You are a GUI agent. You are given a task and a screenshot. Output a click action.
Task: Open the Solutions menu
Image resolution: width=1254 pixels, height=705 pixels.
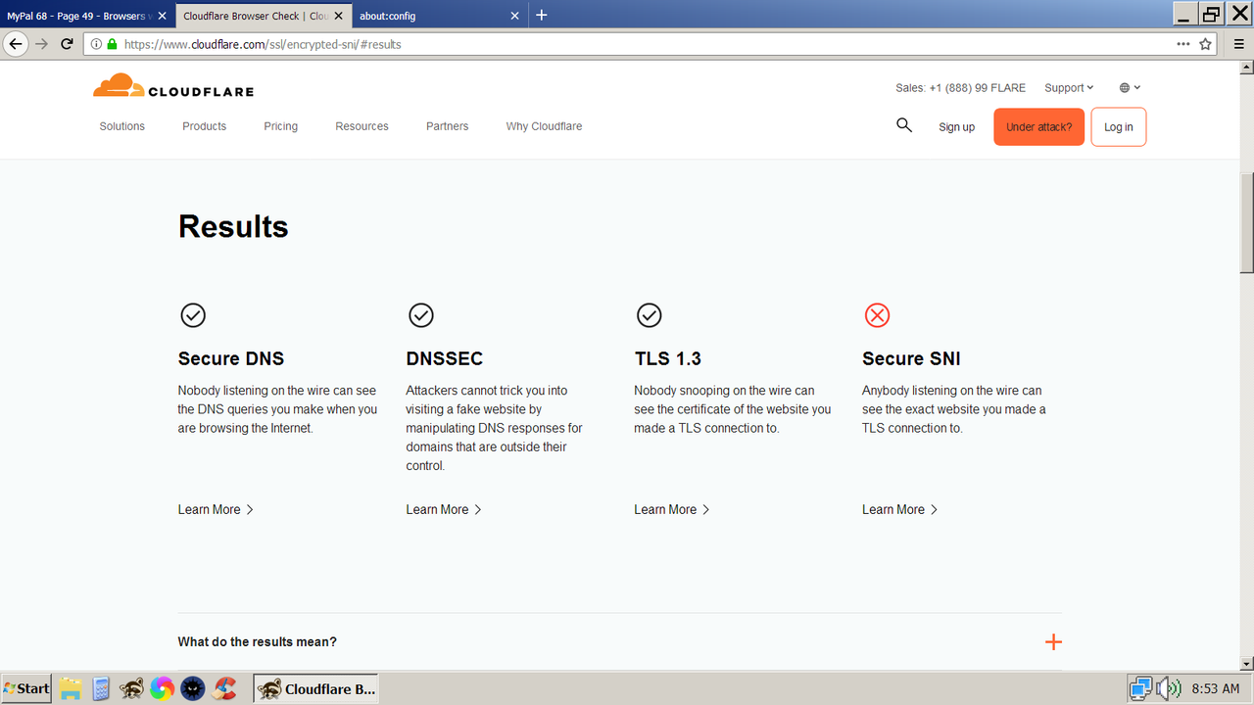tap(122, 126)
